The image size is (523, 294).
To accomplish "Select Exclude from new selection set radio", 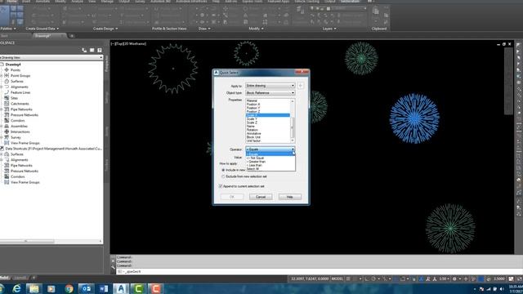I will click(223, 176).
